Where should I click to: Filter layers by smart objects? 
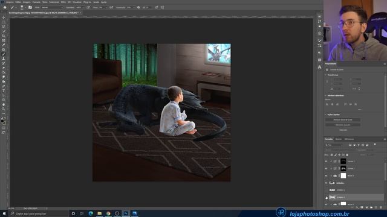367,145
